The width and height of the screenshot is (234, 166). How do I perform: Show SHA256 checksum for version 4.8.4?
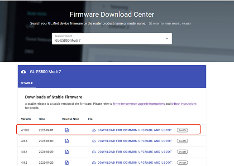click(182, 152)
